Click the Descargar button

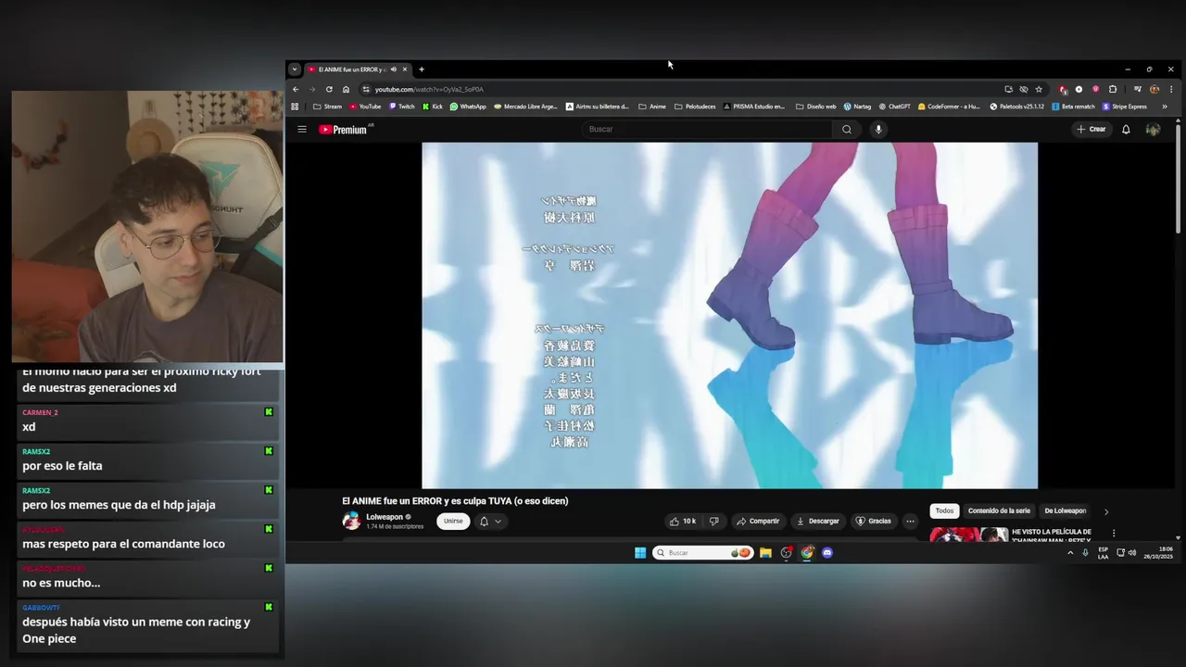[817, 522]
